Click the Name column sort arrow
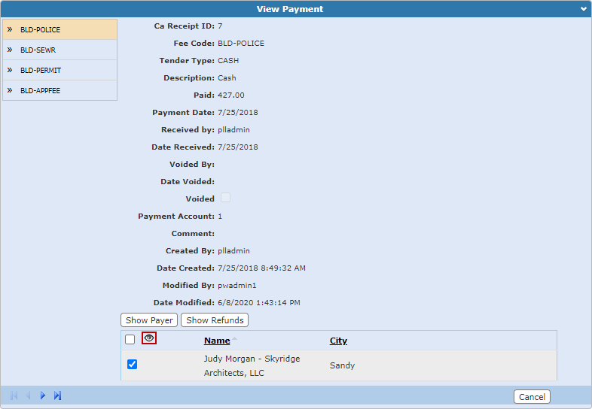This screenshot has height=409, width=592. pyautogui.click(x=234, y=338)
